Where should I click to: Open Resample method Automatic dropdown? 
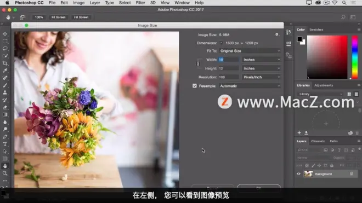pos(250,86)
